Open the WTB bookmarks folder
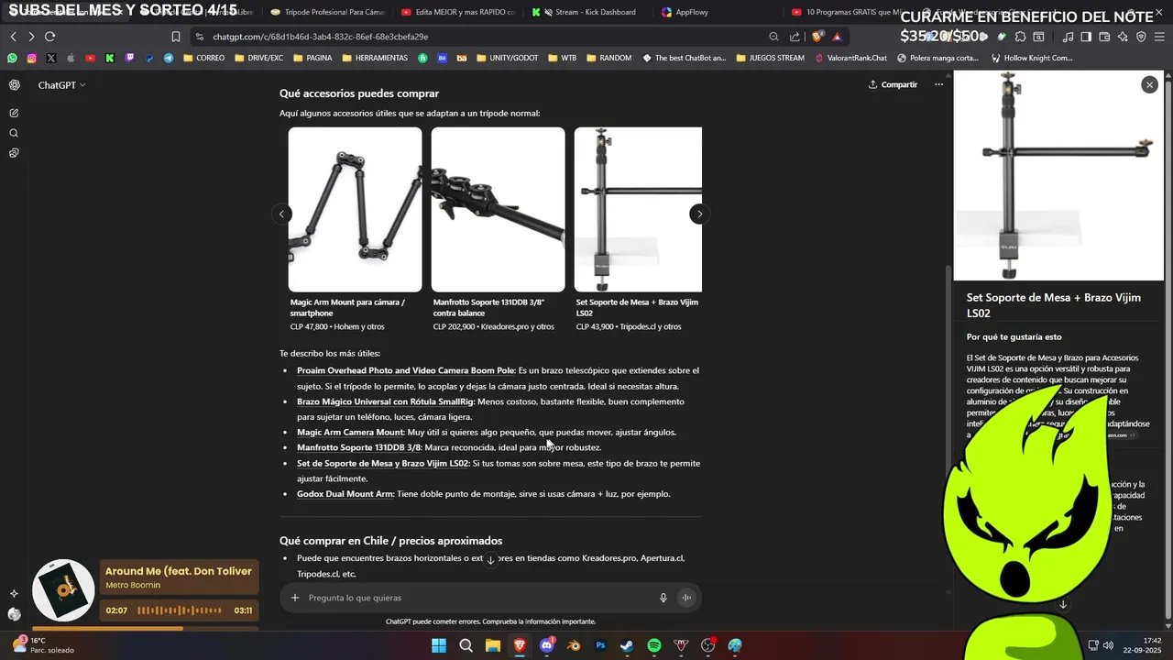This screenshot has height=660, width=1173. 562,58
